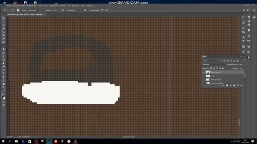
Task: Select the Dodge tool
Action: (4, 67)
